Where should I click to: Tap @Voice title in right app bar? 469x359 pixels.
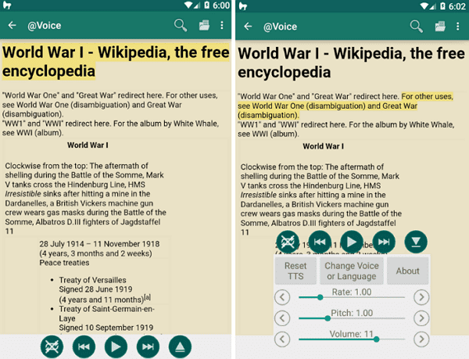point(280,27)
